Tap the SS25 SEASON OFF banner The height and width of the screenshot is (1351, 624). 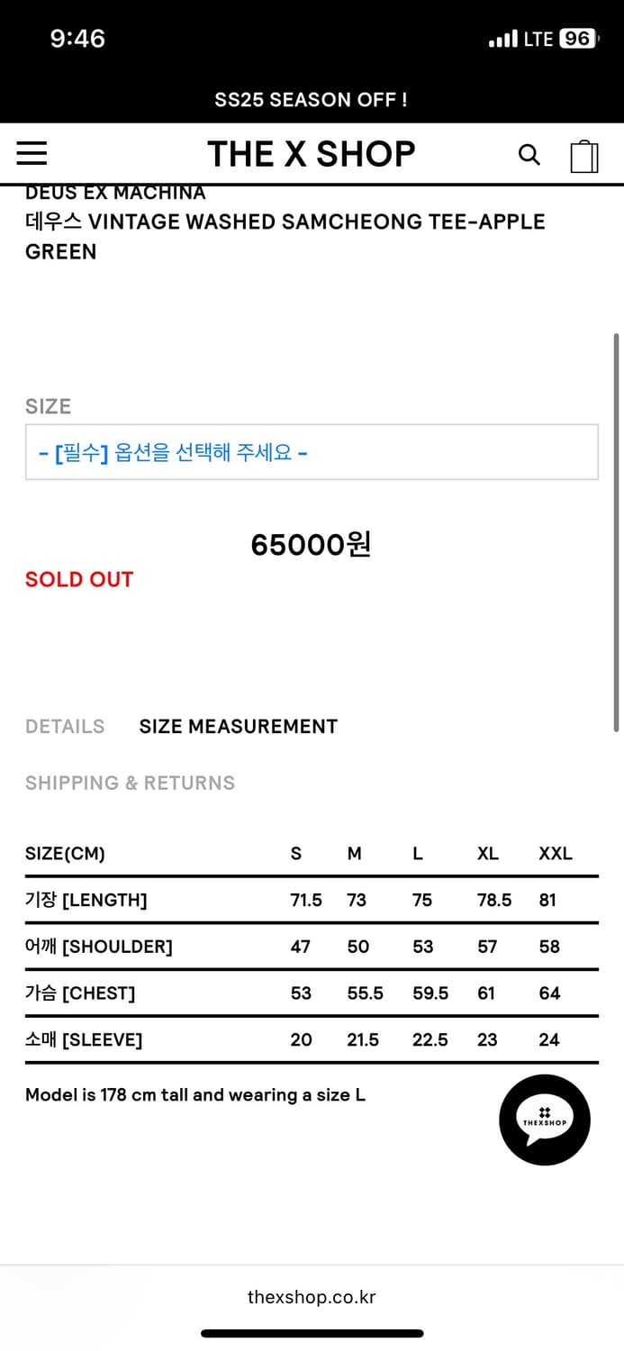point(312,100)
